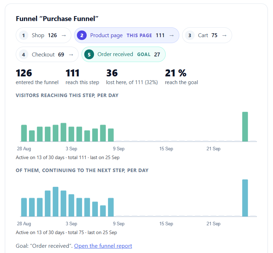Click the 25 Sep blue bar in continuing chart
The image size is (273, 253).
[245, 198]
